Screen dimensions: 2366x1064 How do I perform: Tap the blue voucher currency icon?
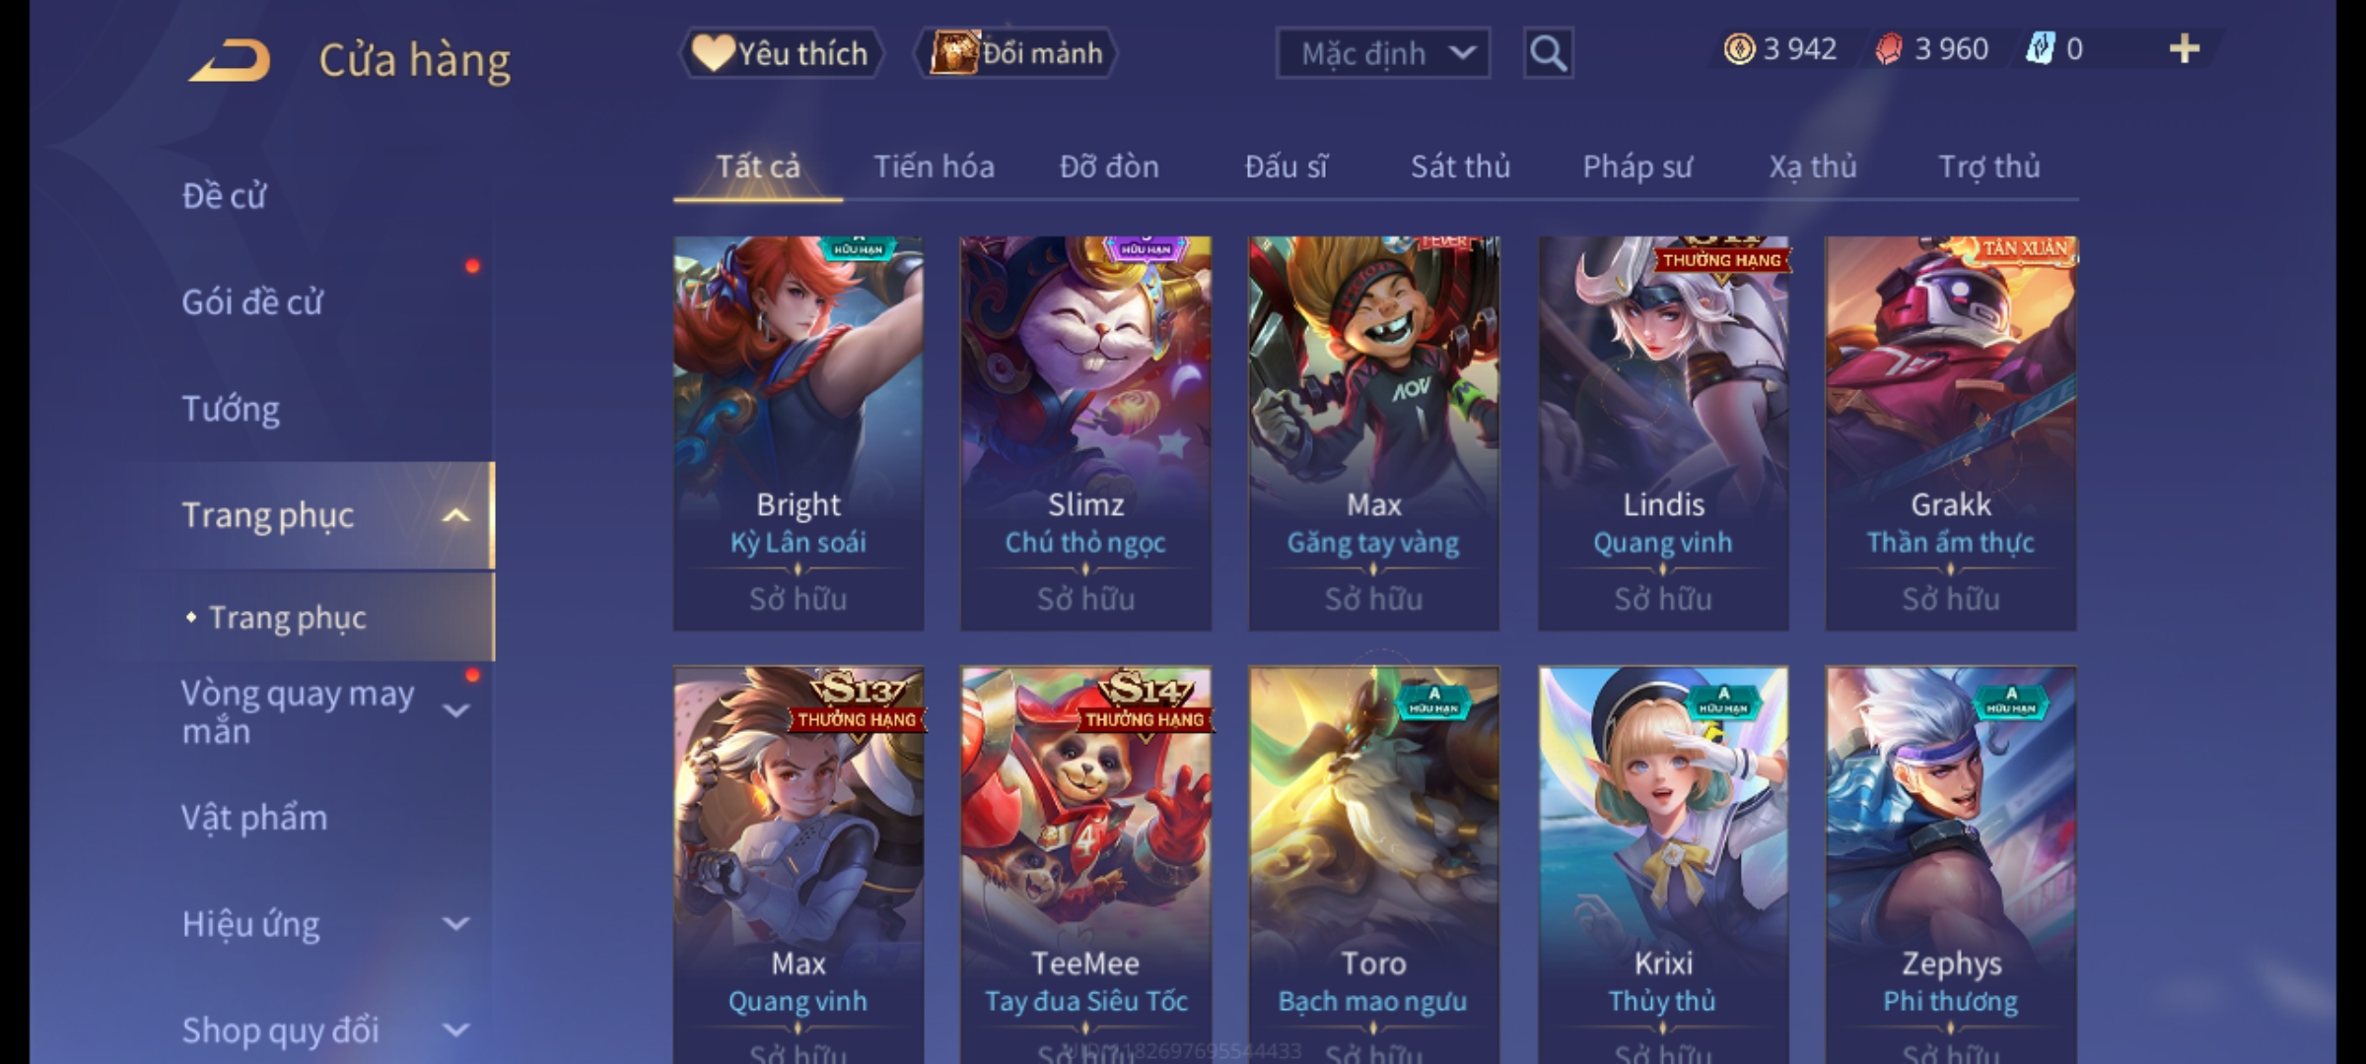(x=2040, y=49)
